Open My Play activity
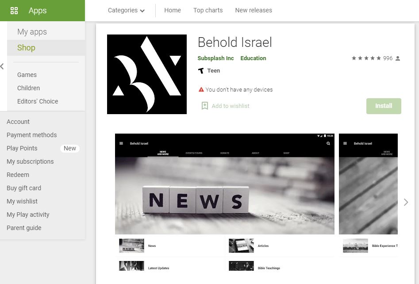 click(x=28, y=215)
